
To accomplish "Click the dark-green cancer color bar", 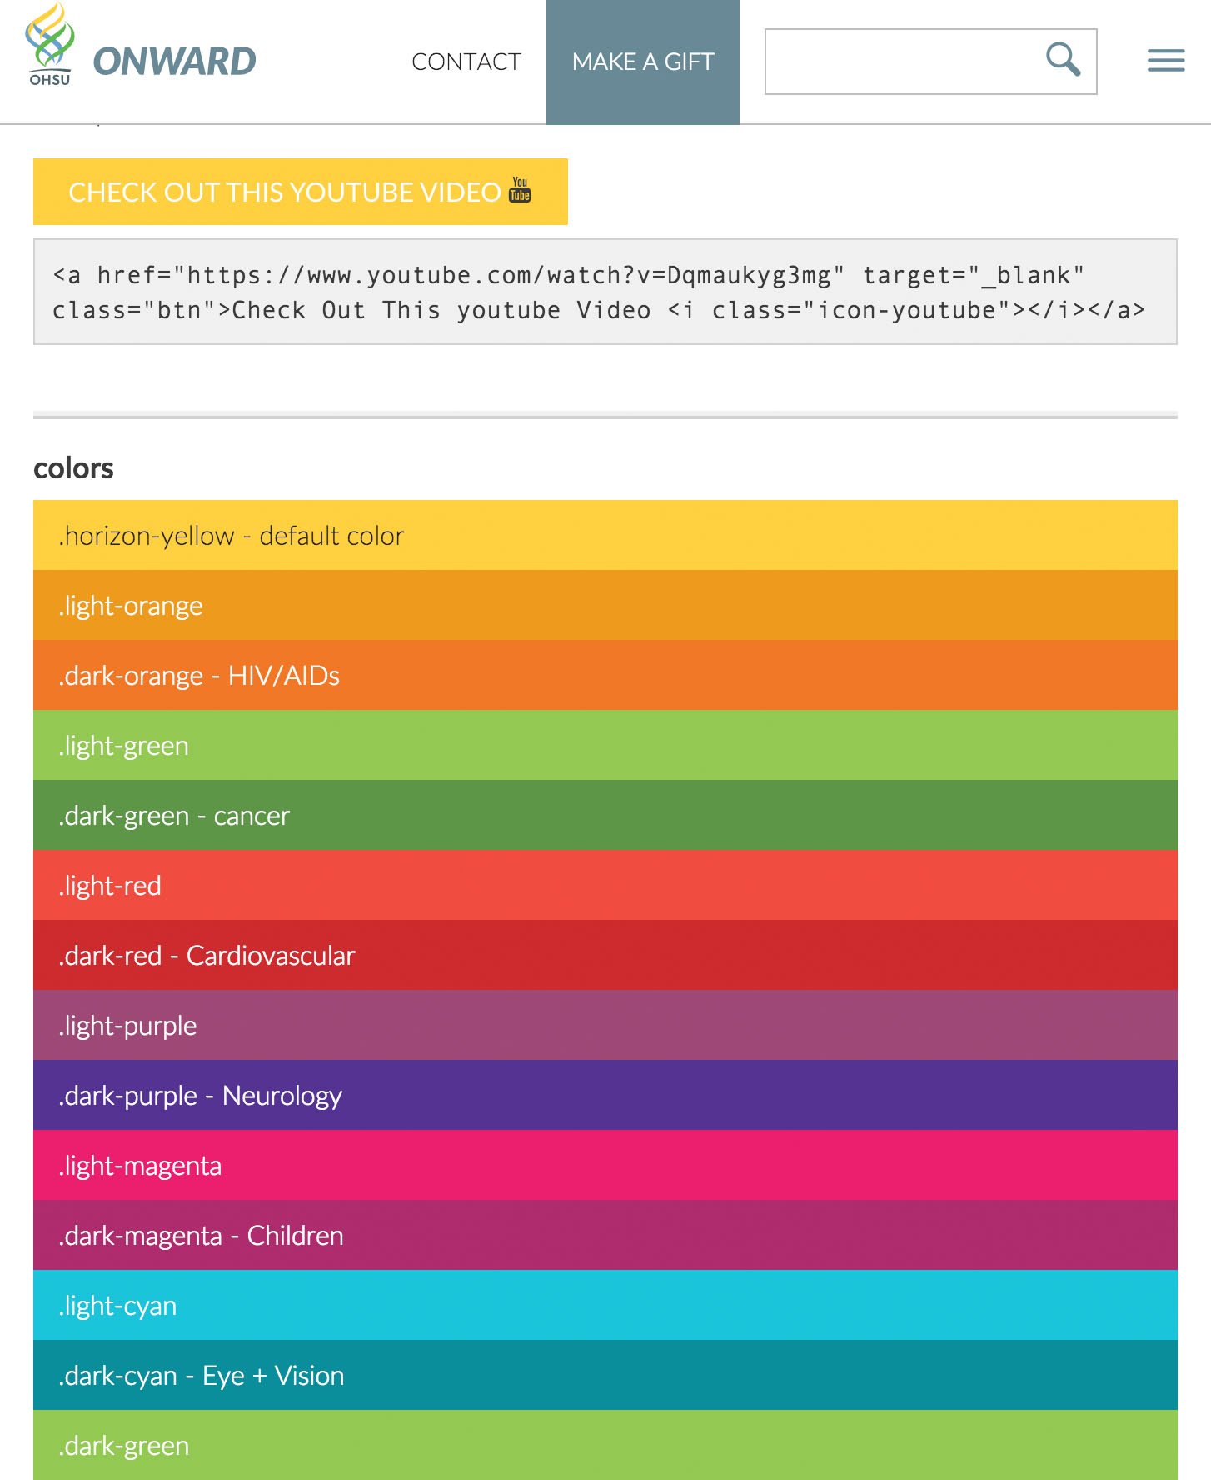I will [x=605, y=815].
